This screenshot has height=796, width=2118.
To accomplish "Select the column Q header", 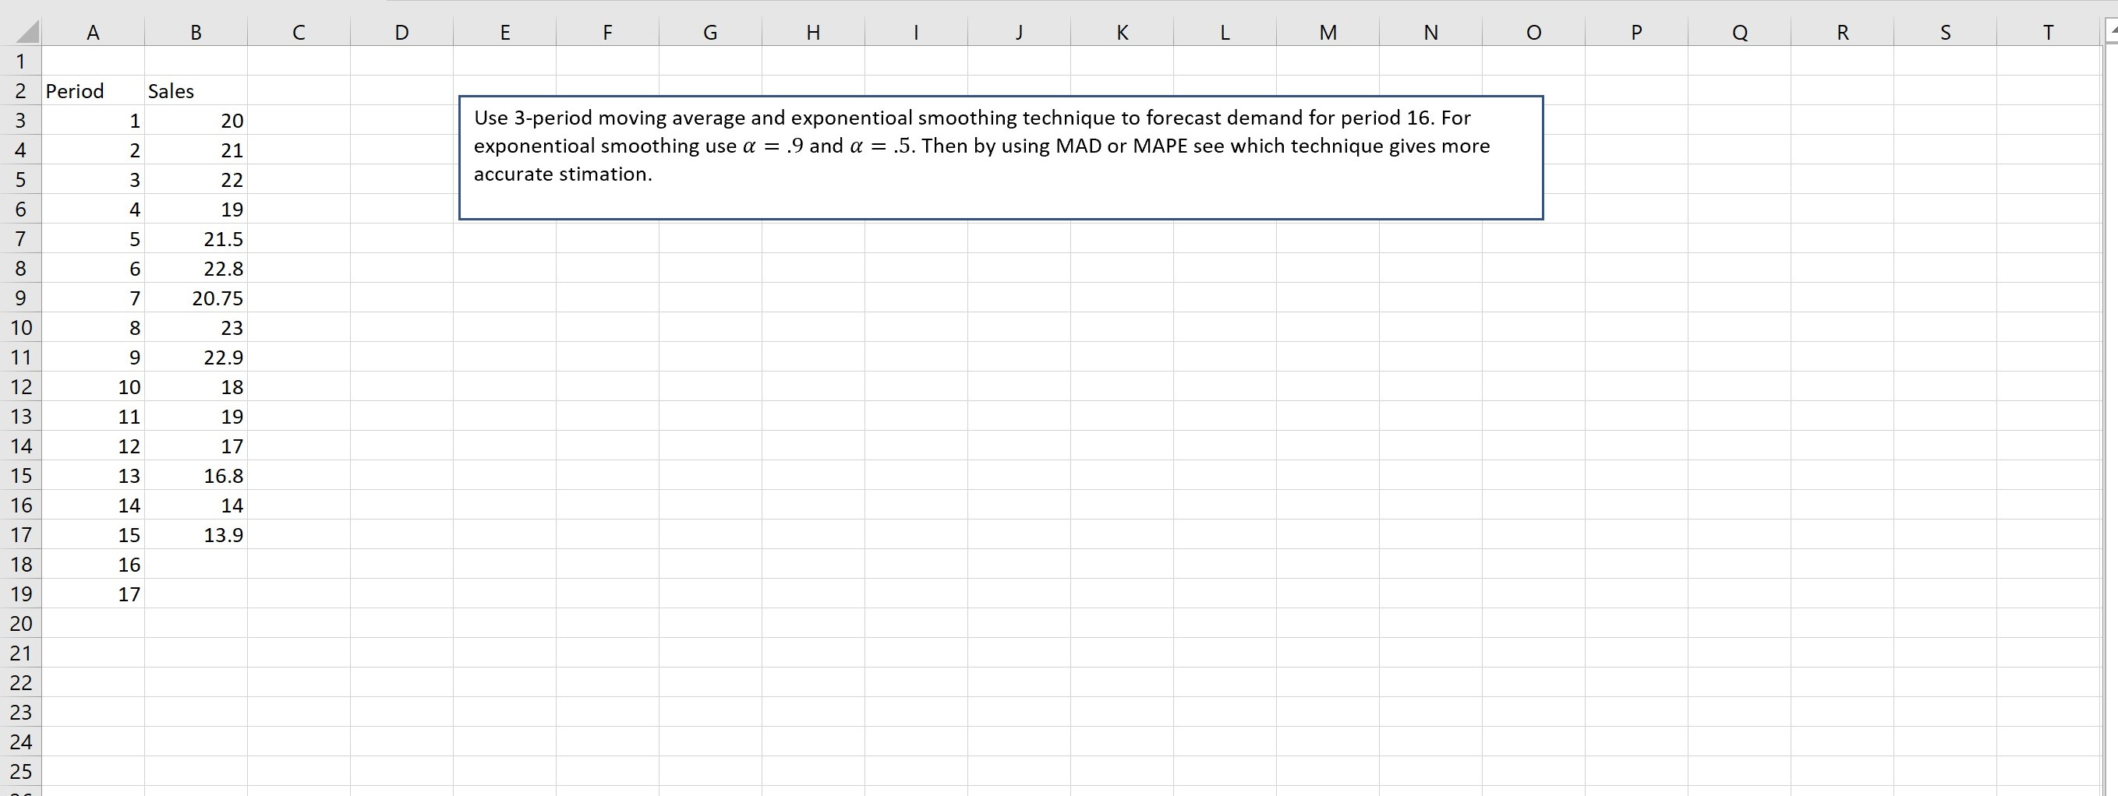I will [1740, 32].
